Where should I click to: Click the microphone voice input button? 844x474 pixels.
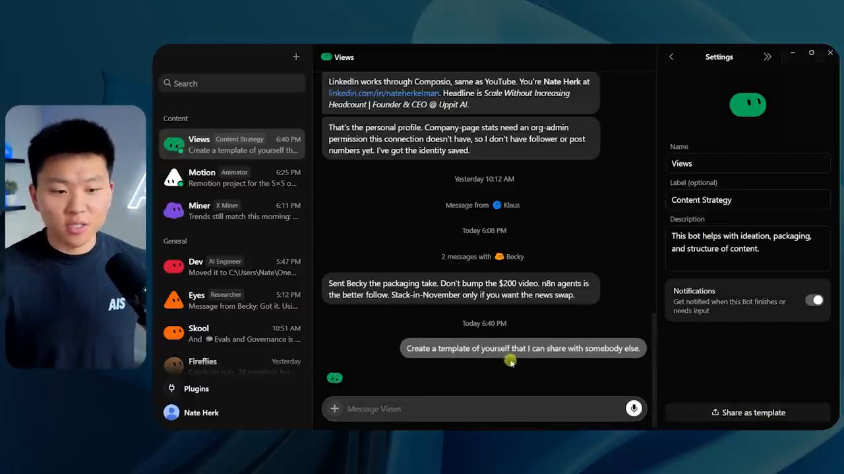634,409
